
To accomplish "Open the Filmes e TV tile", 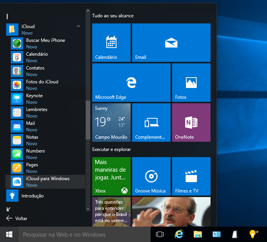I will point(191,176).
